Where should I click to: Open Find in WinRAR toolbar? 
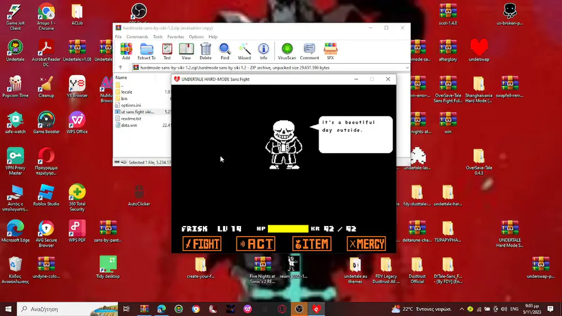tap(225, 51)
